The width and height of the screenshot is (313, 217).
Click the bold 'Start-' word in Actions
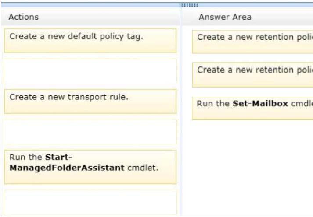point(58,157)
